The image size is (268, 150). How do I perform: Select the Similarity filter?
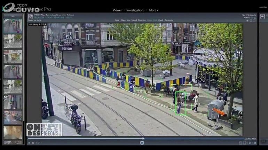169,20
